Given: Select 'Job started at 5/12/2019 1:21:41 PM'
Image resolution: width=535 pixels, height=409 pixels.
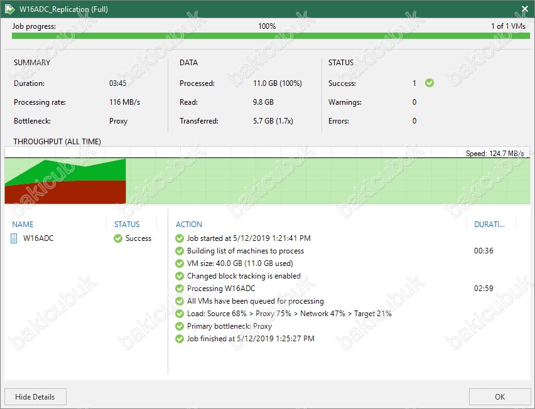Looking at the screenshot, I should pos(249,238).
